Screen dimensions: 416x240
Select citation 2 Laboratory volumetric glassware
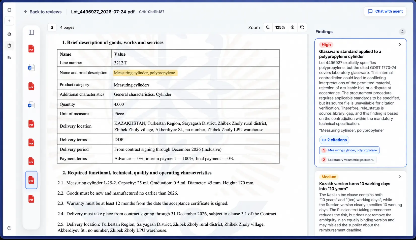348,160
